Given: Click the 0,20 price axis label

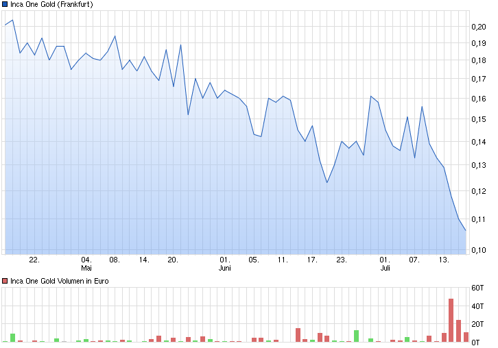Looking at the screenshot, I should pyautogui.click(x=479, y=27).
